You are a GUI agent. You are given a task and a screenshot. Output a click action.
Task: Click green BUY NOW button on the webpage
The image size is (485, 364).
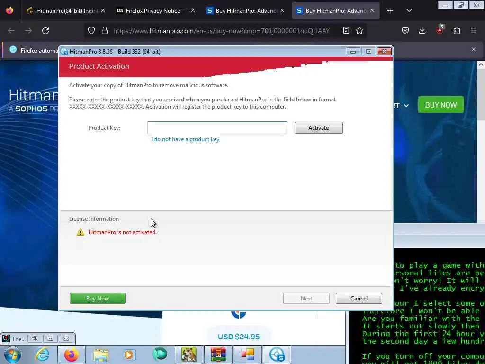coord(441,105)
